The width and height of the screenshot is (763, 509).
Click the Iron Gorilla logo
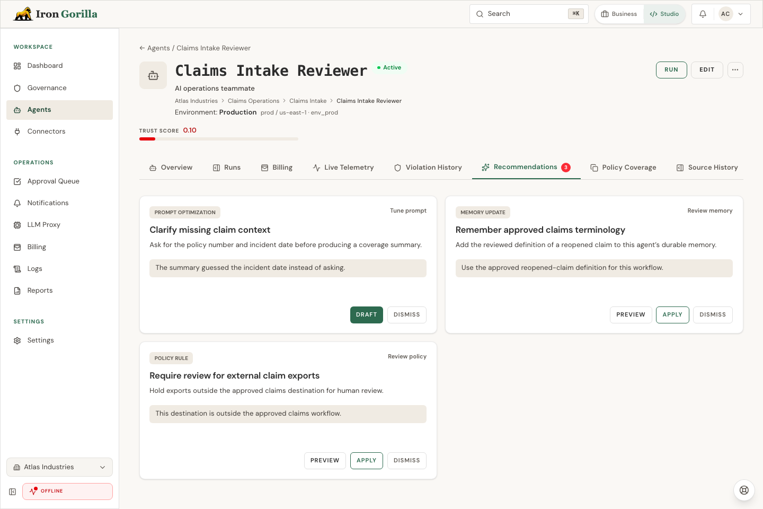[56, 14]
